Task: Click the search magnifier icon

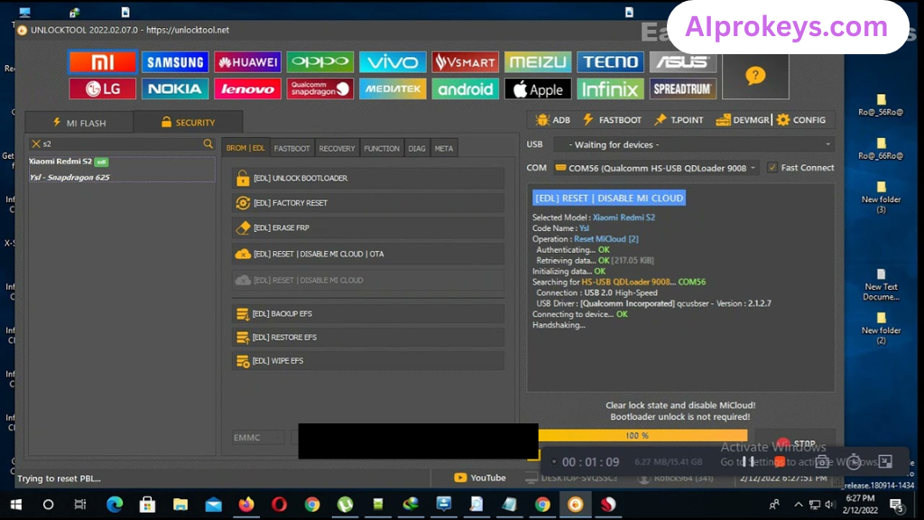Action: click(x=208, y=144)
